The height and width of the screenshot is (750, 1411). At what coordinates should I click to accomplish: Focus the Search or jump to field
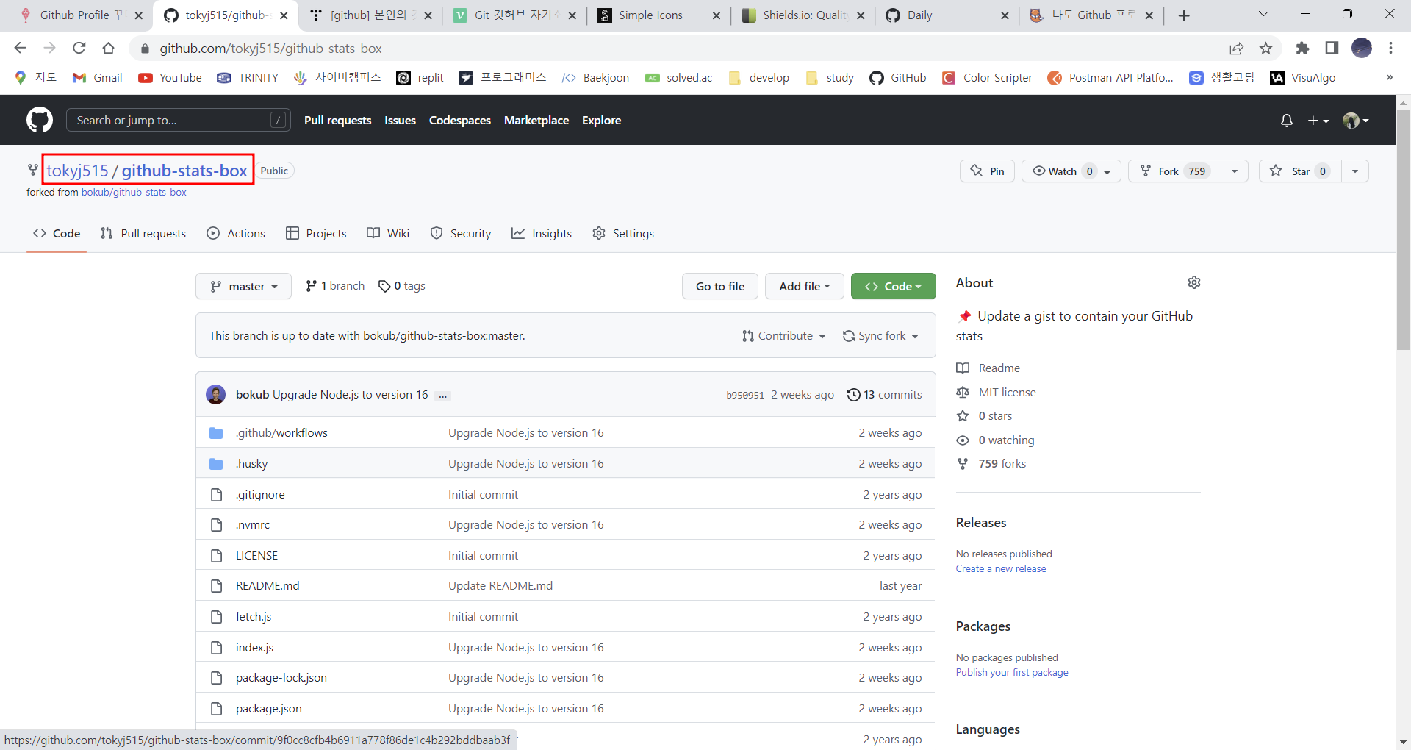tap(178, 120)
